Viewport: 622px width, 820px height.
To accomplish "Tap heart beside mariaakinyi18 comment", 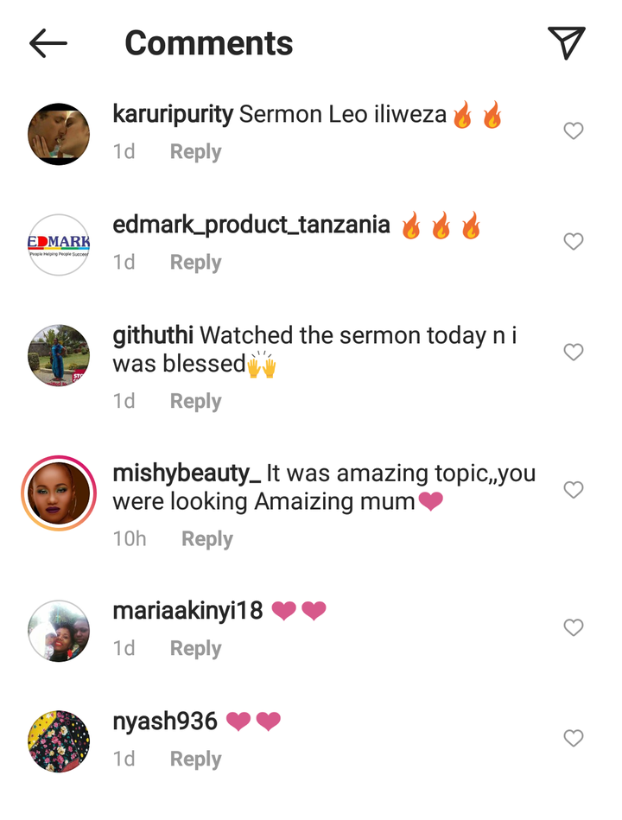I will (x=574, y=627).
